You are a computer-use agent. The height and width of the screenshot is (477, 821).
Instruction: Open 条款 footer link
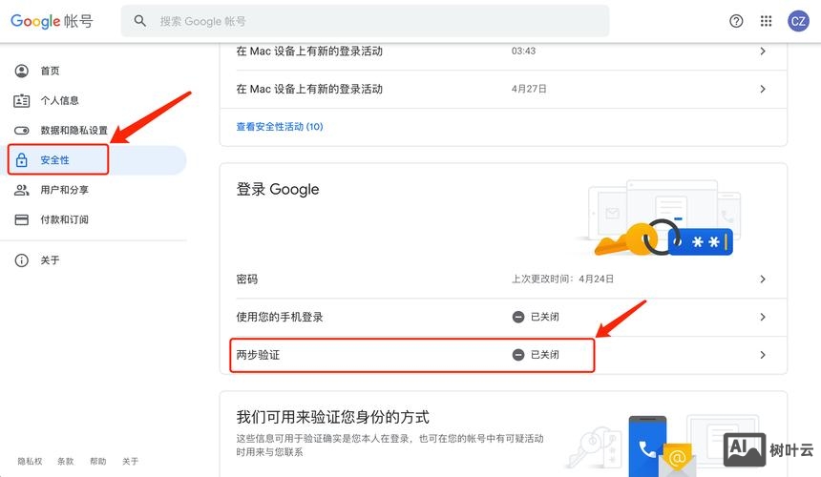66,462
